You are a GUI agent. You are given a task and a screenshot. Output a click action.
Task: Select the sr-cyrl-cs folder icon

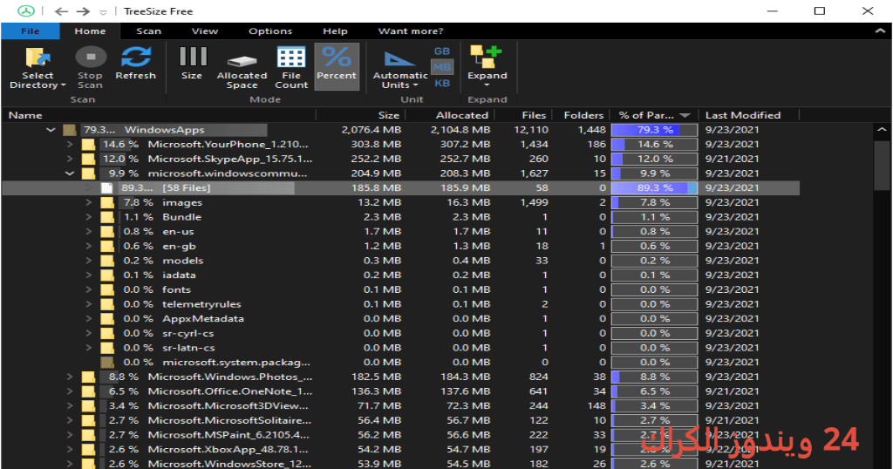point(107,334)
